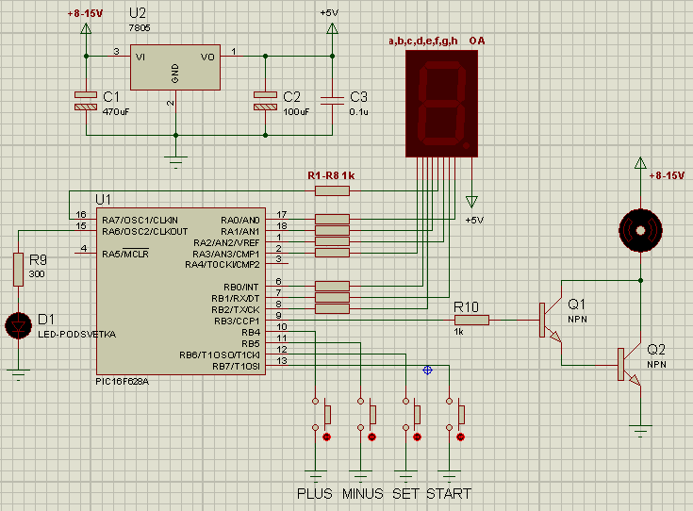
Task: Select the 470uF capacitor C1
Action: pyautogui.click(x=86, y=102)
